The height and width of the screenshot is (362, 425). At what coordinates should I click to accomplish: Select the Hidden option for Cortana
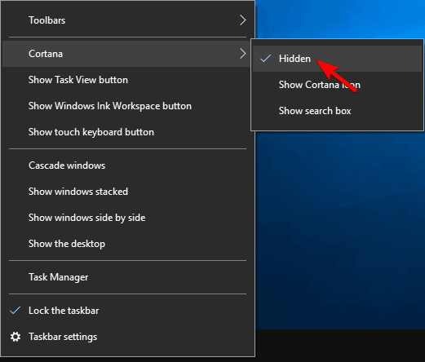tap(337, 59)
